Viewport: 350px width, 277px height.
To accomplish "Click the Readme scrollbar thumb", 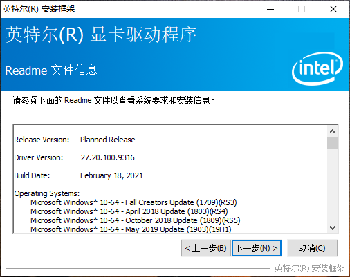I will click(332, 143).
